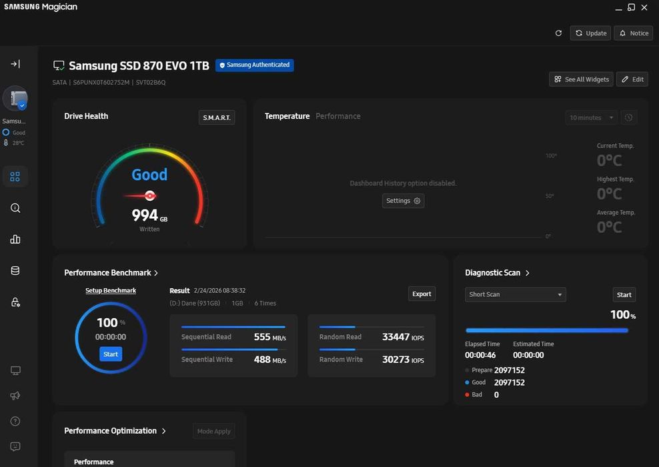Click the 'Random Write' 30273 IOPS value
Screen dimensions: 659x467
pyautogui.click(x=403, y=360)
